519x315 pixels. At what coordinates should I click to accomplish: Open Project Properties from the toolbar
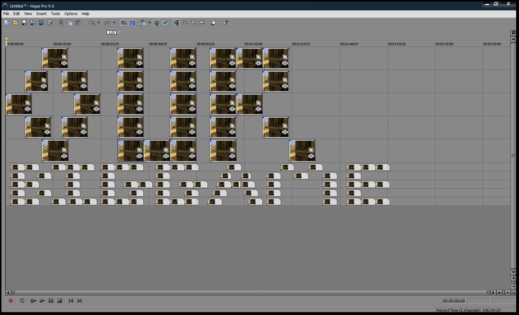pyautogui.click(x=50, y=23)
